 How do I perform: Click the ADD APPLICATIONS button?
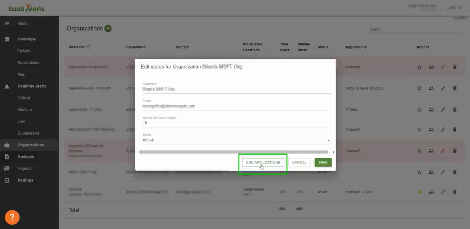click(x=263, y=162)
